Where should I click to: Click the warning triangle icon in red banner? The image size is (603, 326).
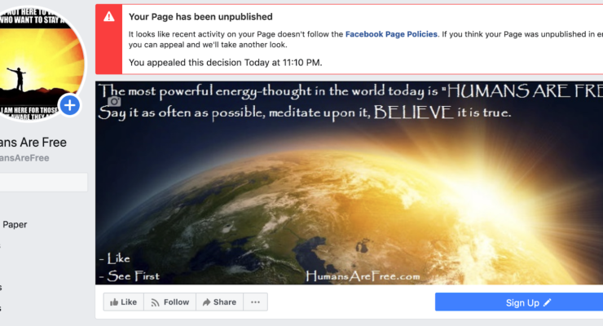coord(109,16)
